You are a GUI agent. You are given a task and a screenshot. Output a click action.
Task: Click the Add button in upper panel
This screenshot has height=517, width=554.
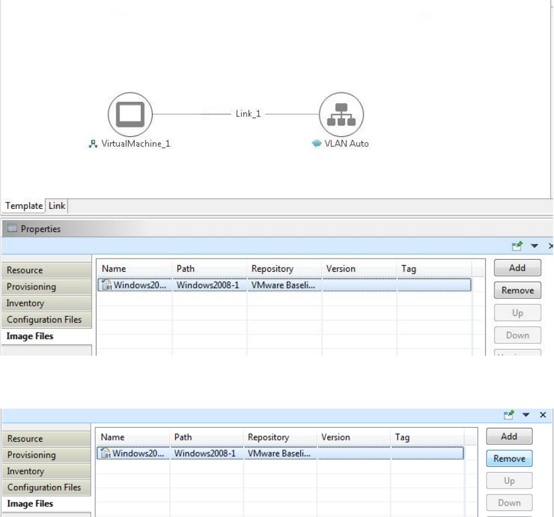(517, 268)
